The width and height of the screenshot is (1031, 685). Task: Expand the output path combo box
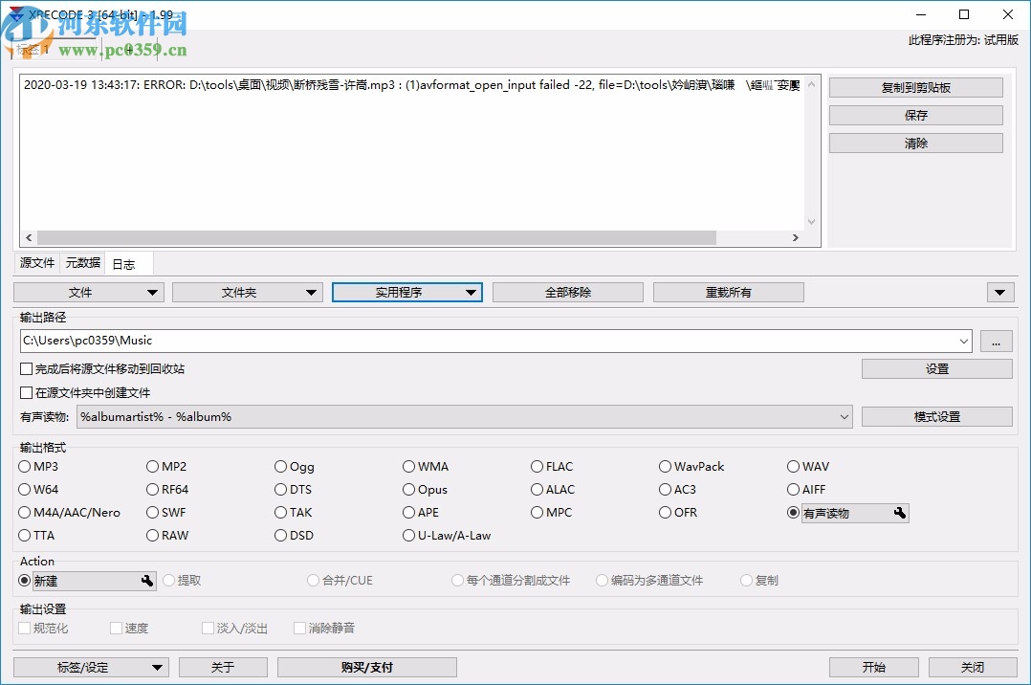click(x=962, y=341)
